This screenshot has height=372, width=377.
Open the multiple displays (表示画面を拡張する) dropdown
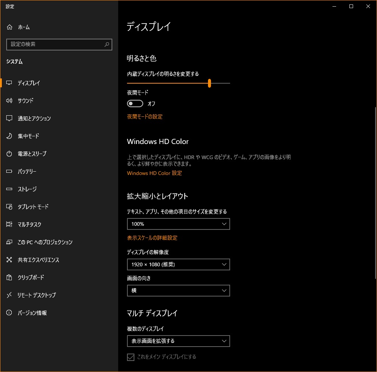point(178,341)
